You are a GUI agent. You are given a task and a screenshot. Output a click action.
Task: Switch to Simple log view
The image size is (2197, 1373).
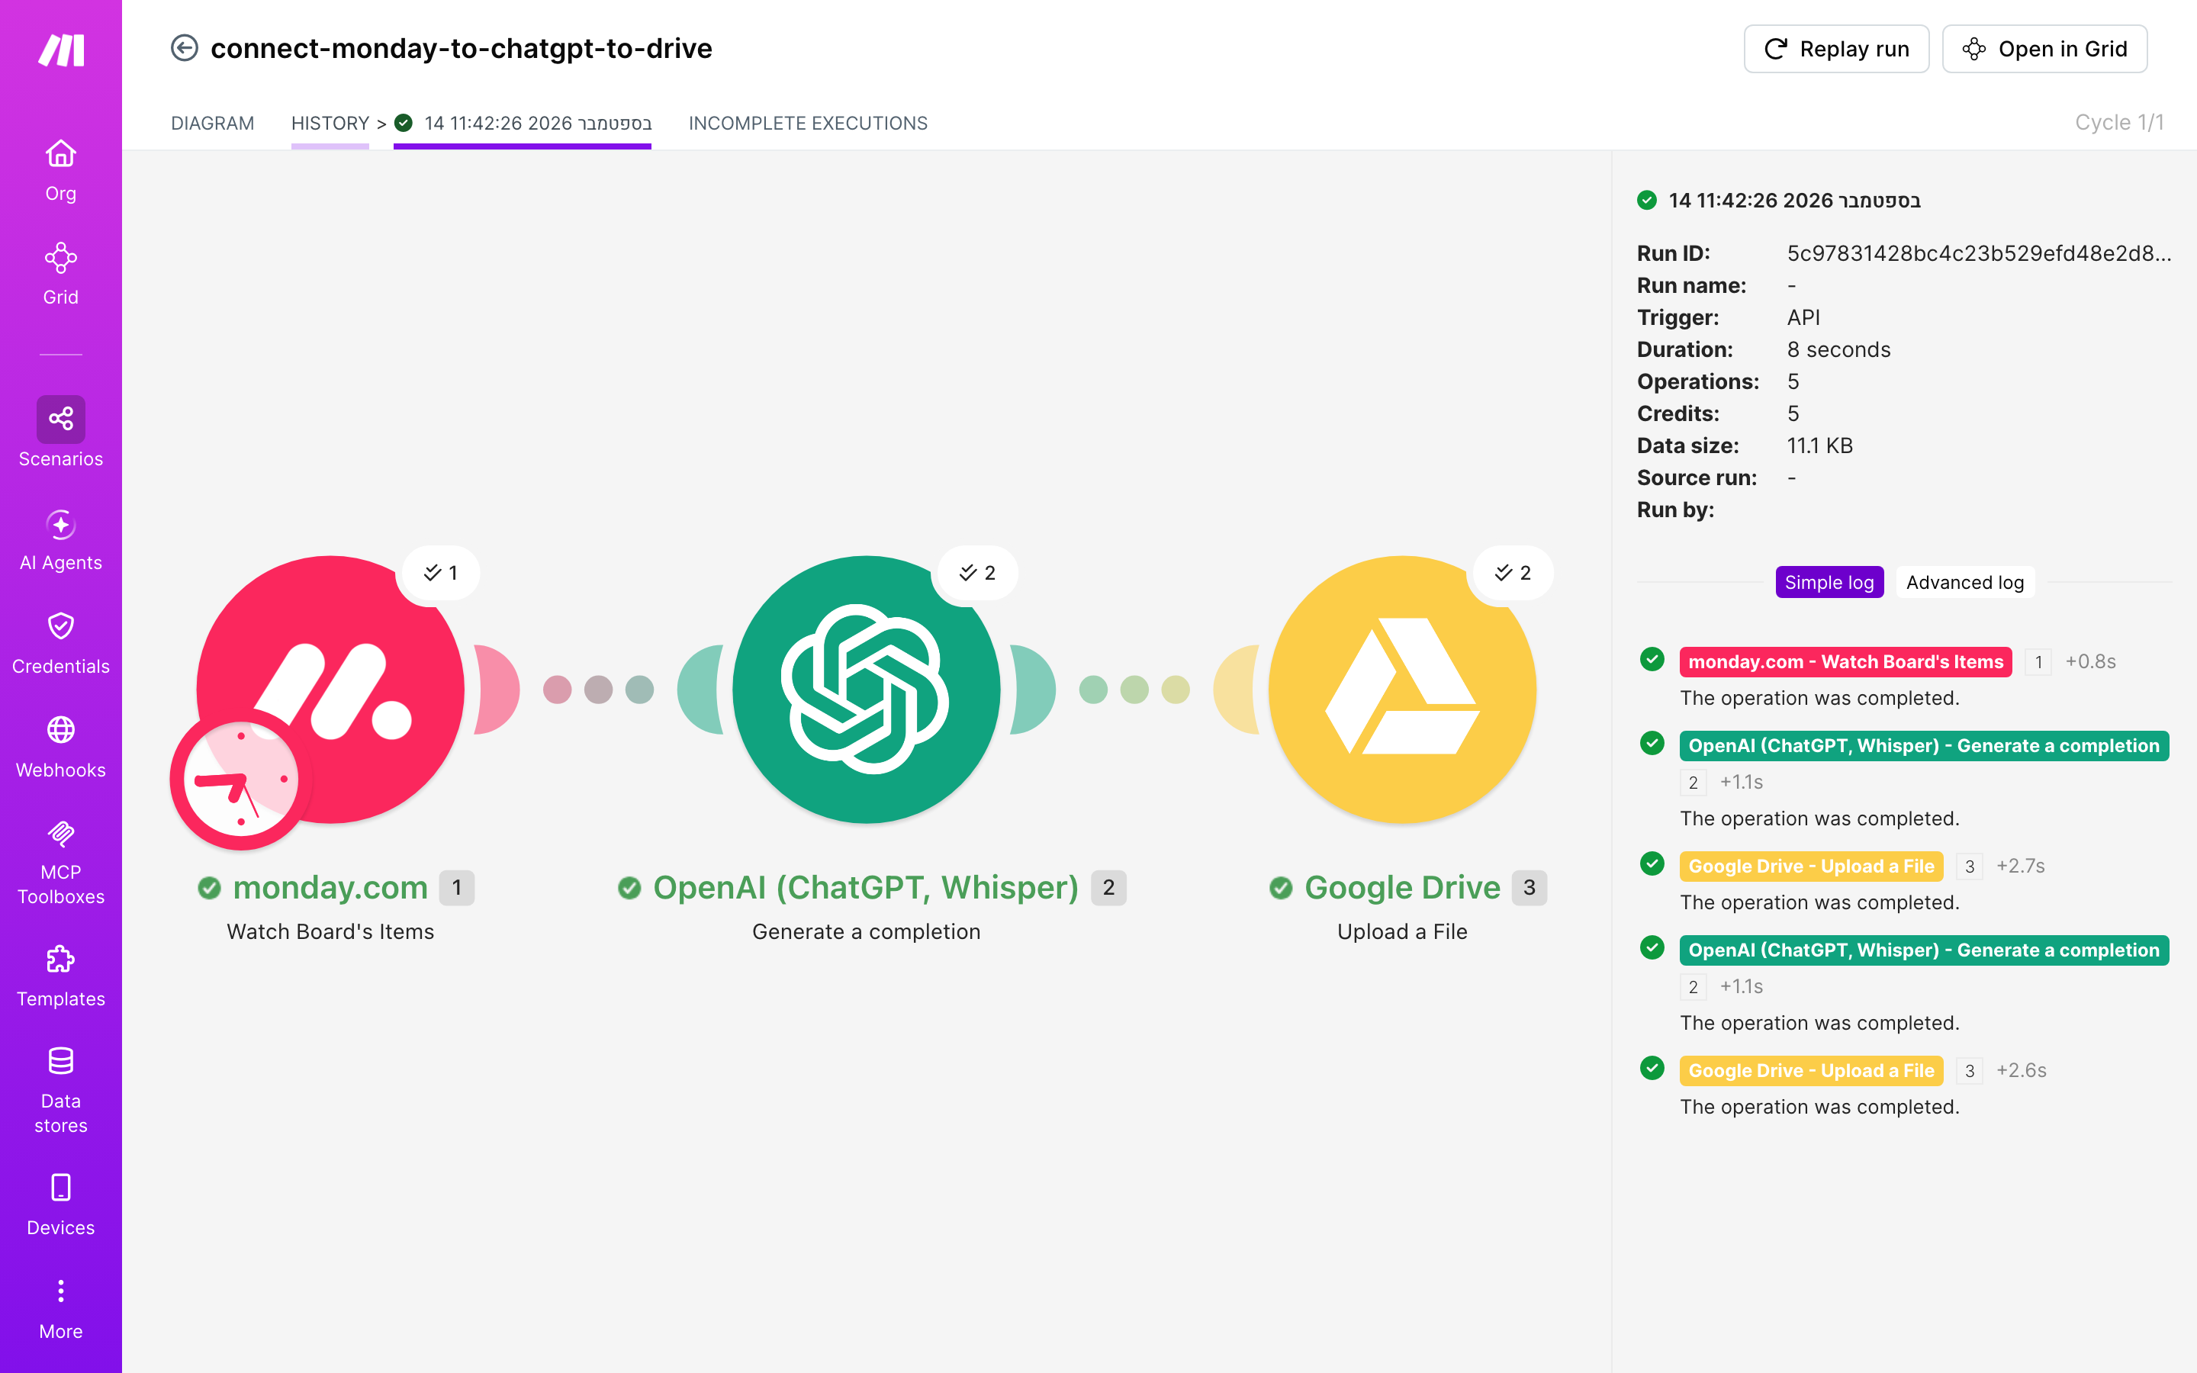(1829, 582)
